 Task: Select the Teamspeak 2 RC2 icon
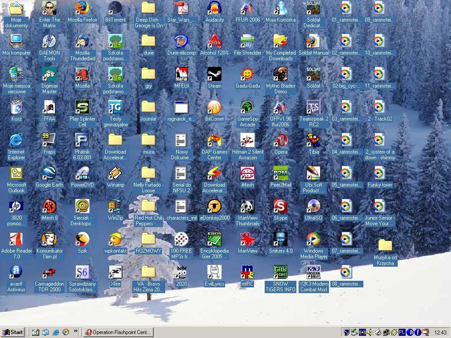pyautogui.click(x=314, y=107)
